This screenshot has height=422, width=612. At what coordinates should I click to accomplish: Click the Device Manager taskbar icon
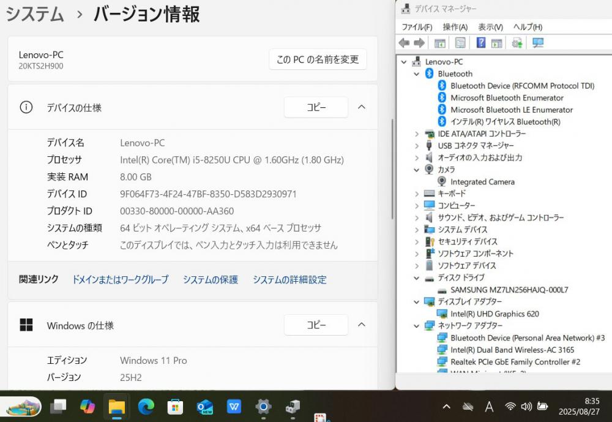point(293,407)
